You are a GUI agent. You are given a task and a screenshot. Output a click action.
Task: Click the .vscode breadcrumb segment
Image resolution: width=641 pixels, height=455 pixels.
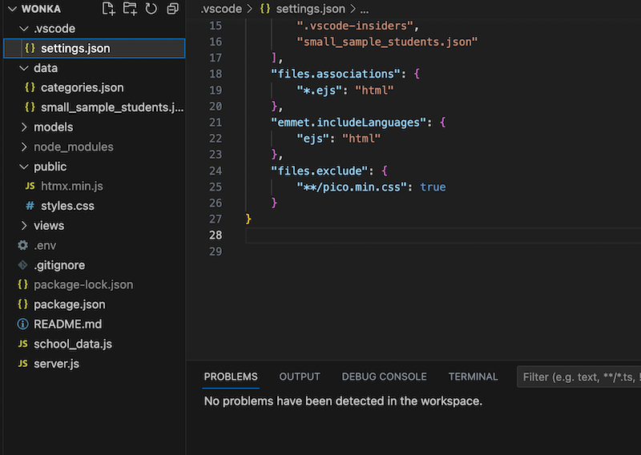point(221,9)
